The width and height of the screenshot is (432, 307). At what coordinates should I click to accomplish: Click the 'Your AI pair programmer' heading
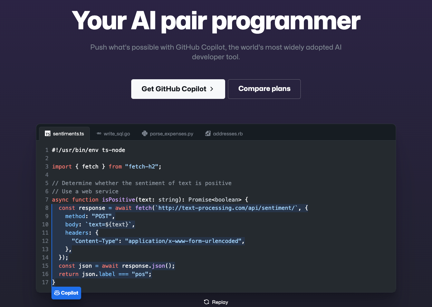[x=216, y=21]
